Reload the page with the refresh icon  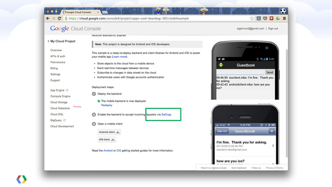click(60, 18)
